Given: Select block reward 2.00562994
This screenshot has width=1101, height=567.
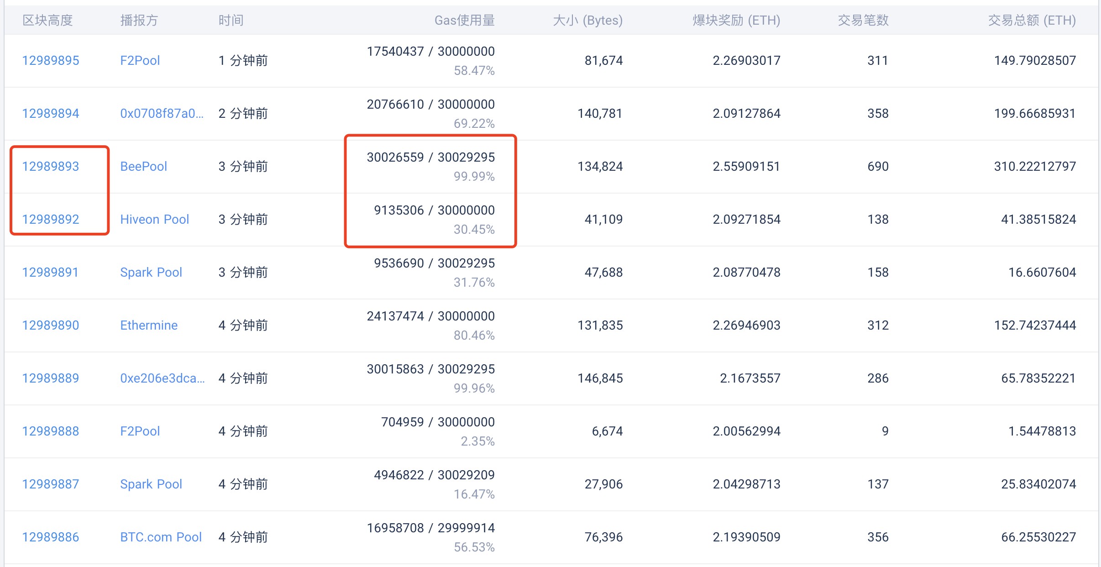Looking at the screenshot, I should [x=747, y=431].
